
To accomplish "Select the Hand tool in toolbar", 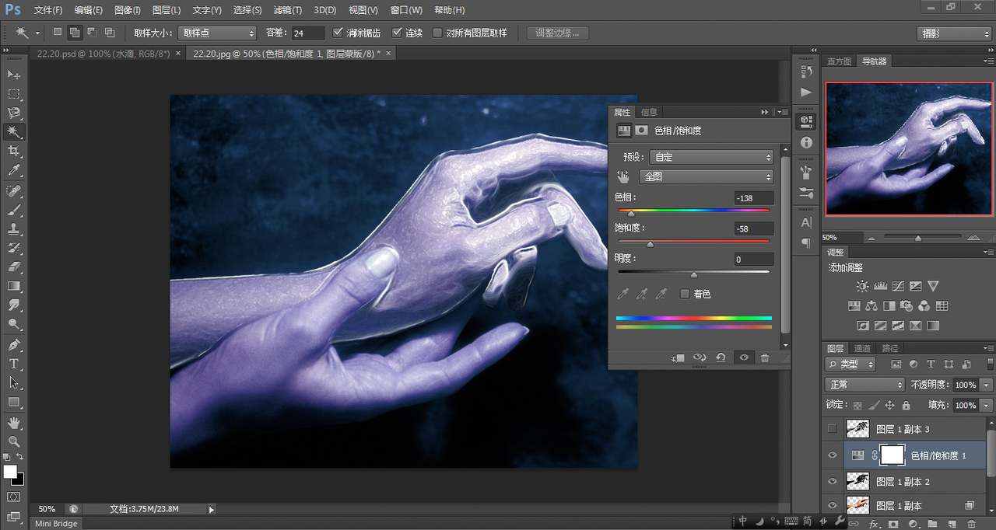I will tap(14, 423).
